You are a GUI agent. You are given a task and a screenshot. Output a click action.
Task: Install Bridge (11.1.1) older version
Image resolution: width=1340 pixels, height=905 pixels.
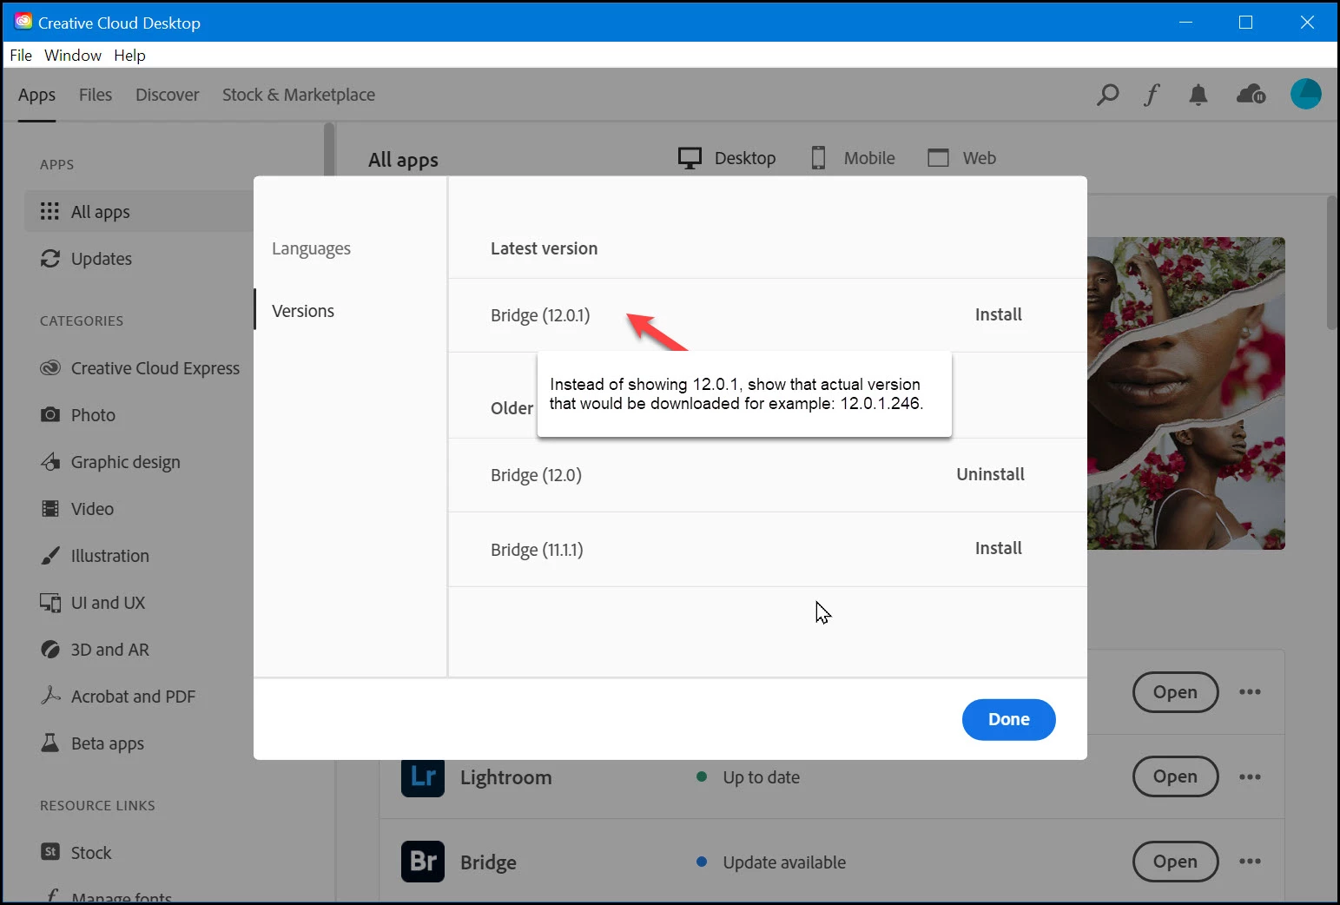click(998, 548)
